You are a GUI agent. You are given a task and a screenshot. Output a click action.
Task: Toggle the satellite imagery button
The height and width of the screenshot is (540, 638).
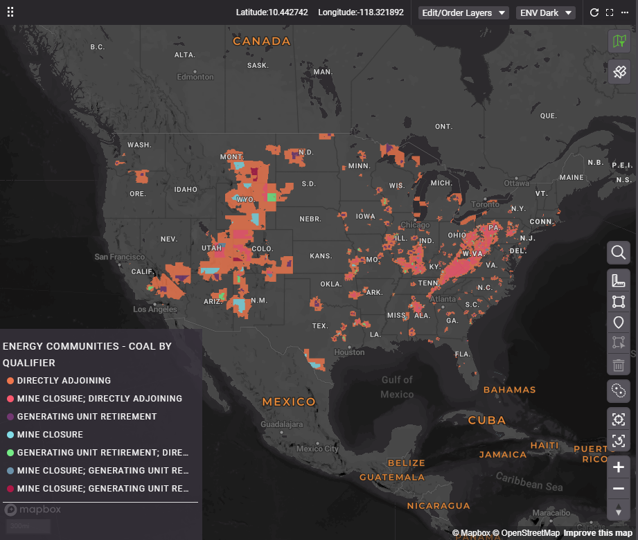(x=619, y=71)
